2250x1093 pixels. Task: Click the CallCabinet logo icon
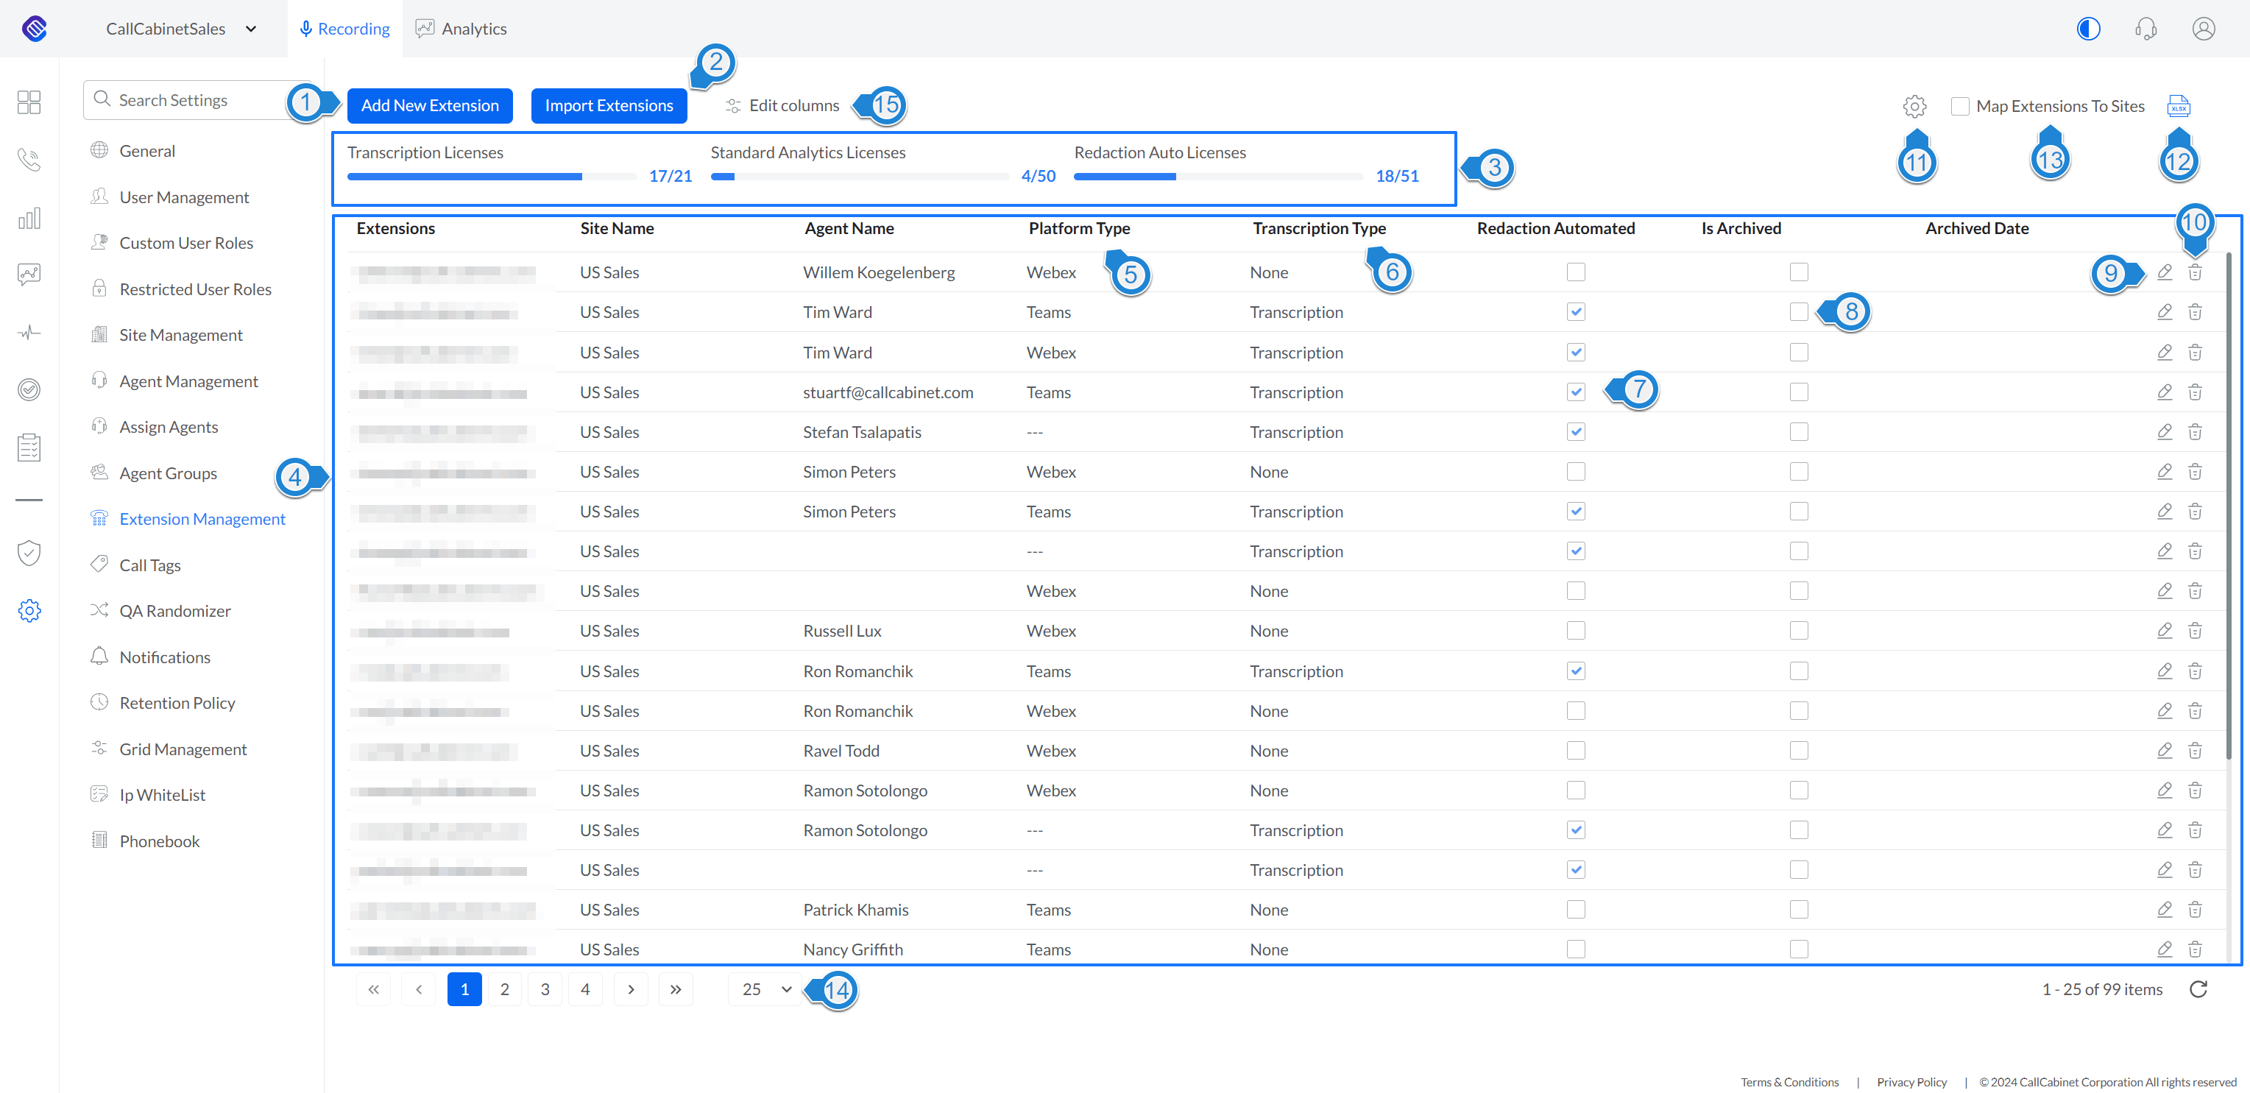(34, 29)
